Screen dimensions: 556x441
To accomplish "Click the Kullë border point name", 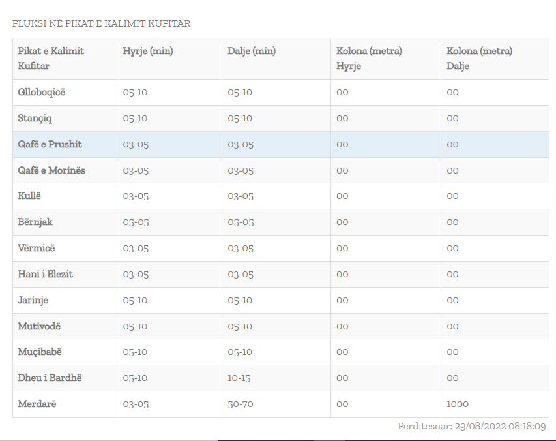I will (x=29, y=196).
